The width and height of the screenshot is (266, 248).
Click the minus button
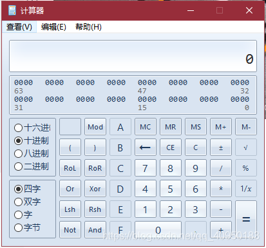tap(221, 209)
